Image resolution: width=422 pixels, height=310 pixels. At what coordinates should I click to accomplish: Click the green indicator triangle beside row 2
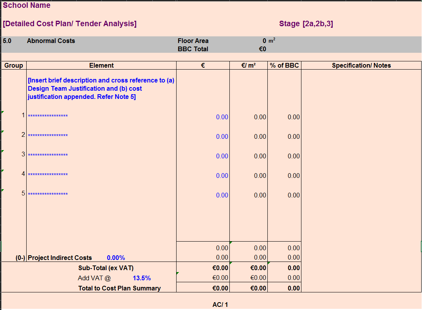tap(2, 132)
